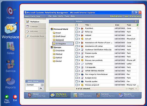Check the box for 7.0 Upgrade row
This screenshot has height=106, width=147.
(77, 67)
